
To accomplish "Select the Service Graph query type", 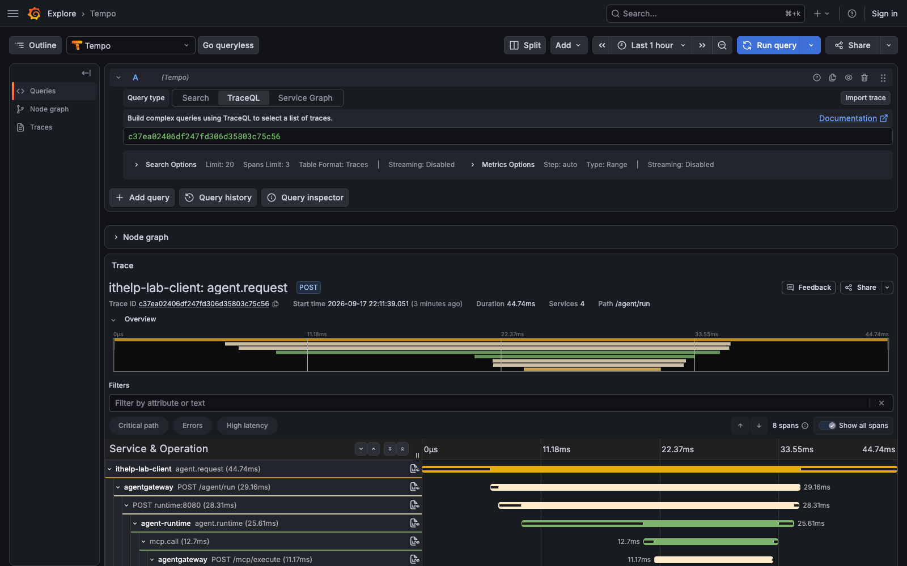I will (306, 98).
